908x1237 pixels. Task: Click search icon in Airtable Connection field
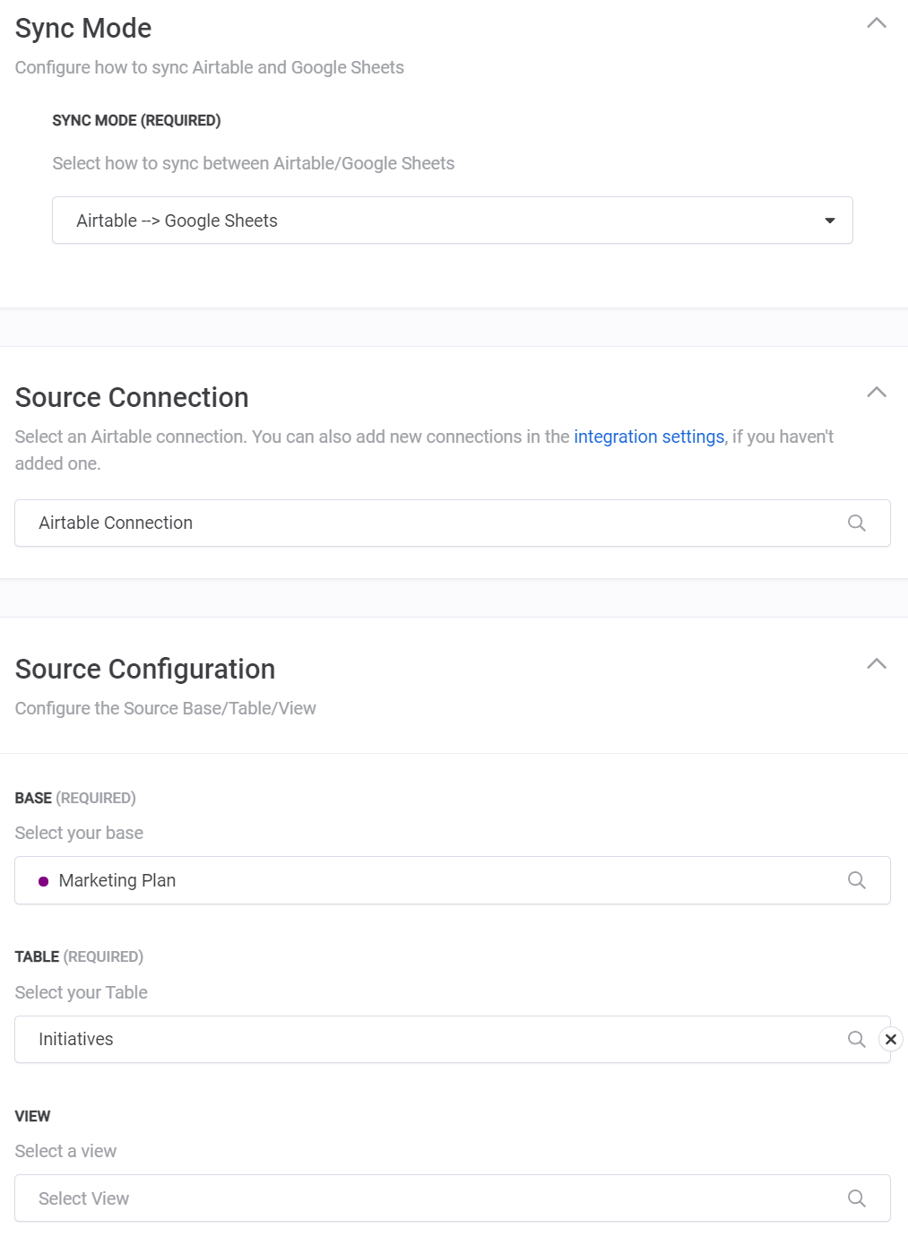pos(856,523)
